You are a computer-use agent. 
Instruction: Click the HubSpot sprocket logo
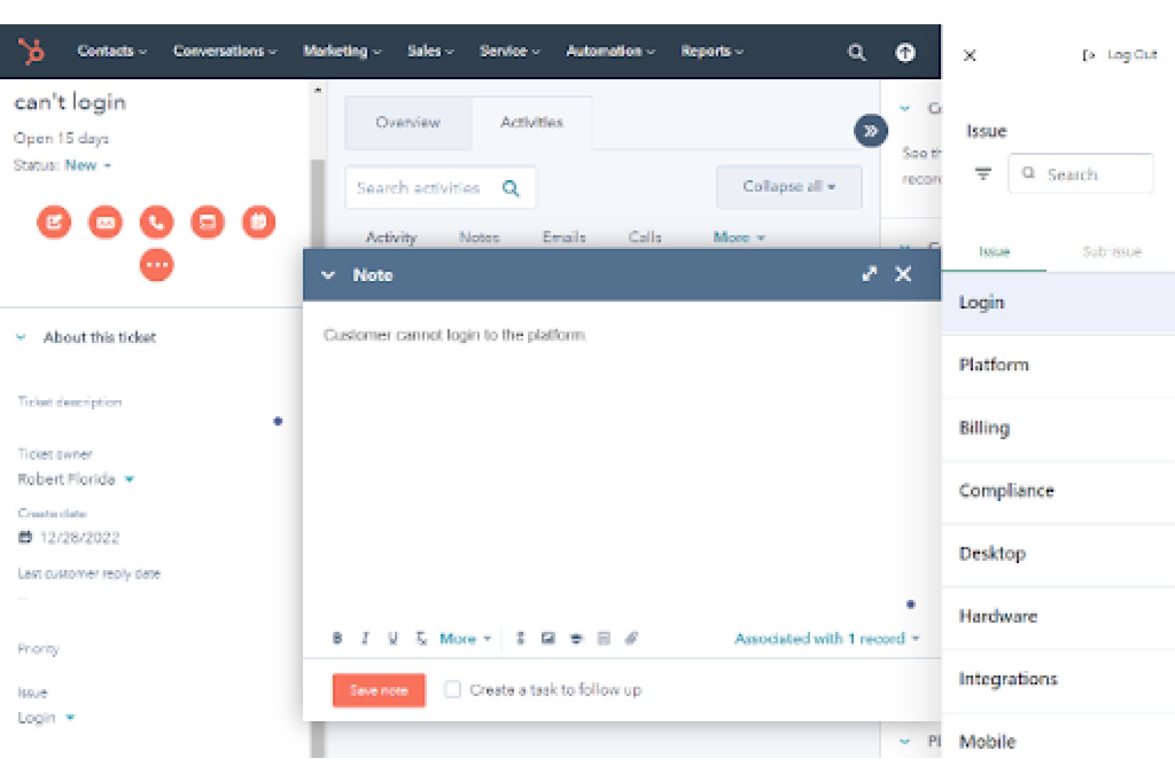coord(31,52)
